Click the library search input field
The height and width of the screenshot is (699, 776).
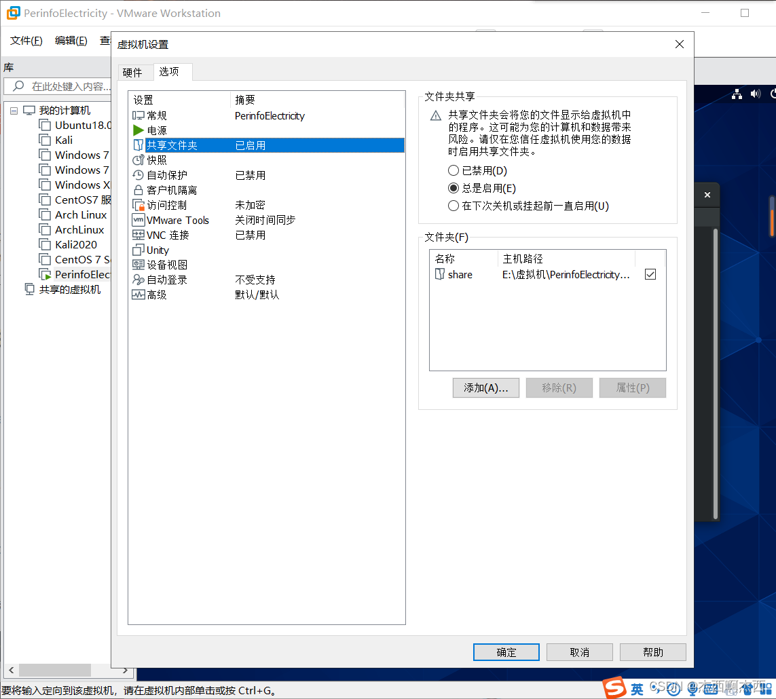pos(58,86)
